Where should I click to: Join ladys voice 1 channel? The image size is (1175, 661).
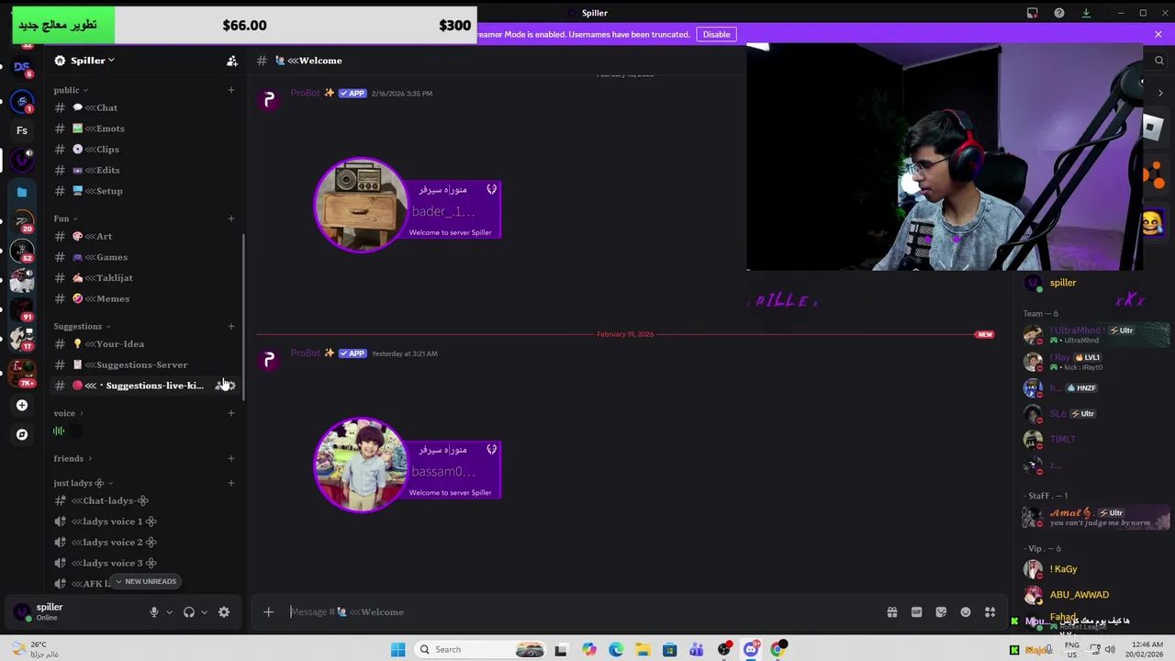(145, 521)
